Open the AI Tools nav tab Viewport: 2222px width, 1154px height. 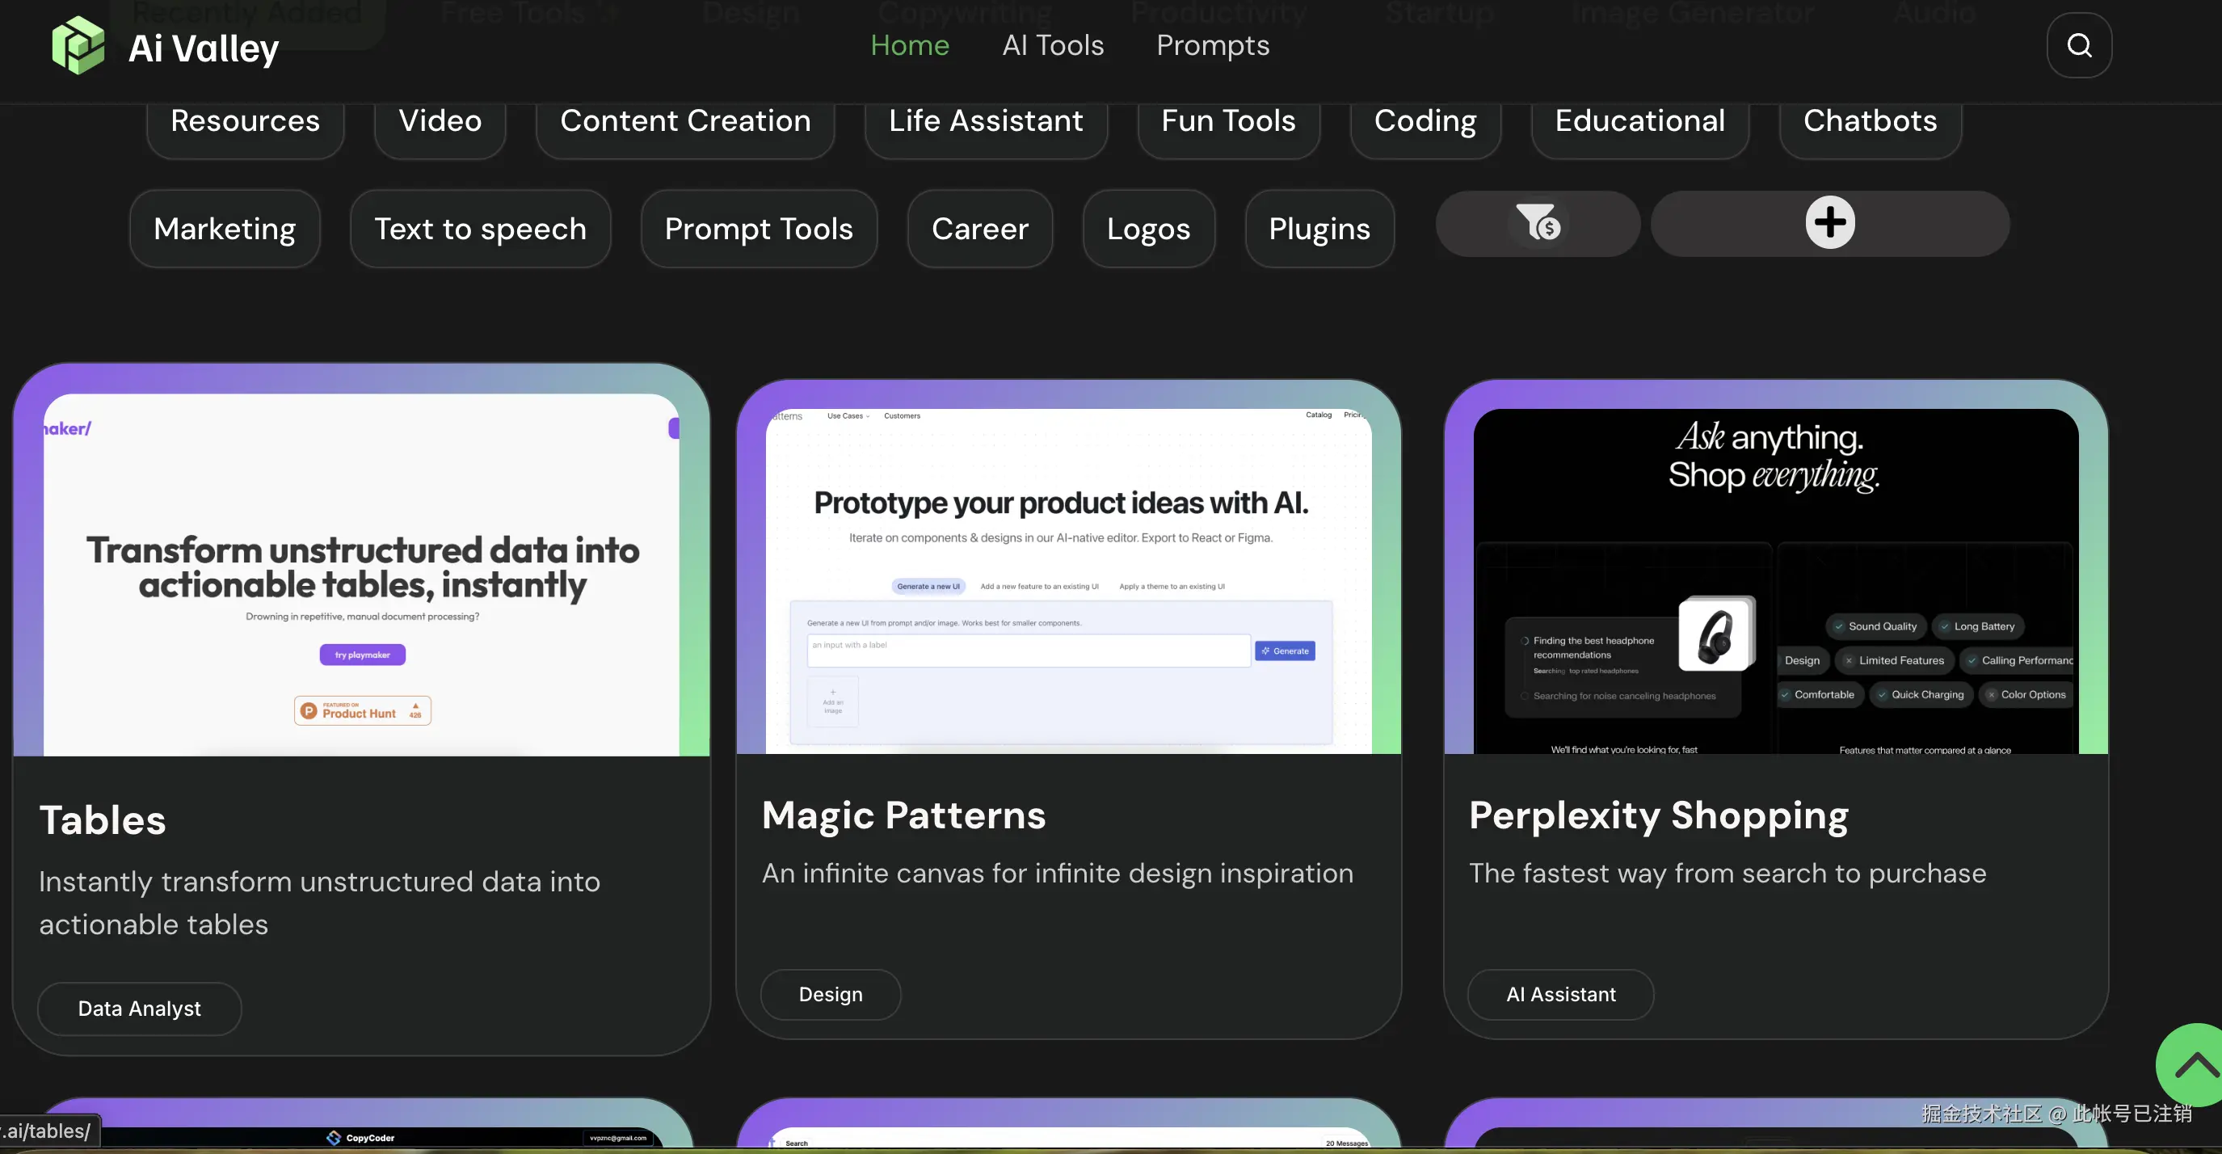[1052, 44]
